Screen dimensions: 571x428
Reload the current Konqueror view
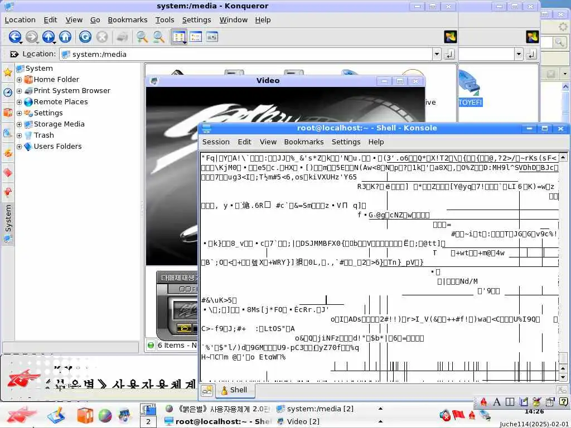85,37
